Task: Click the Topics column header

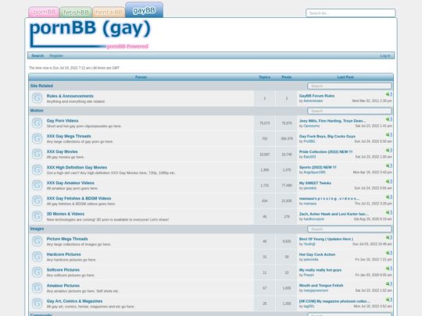Action: click(265, 77)
